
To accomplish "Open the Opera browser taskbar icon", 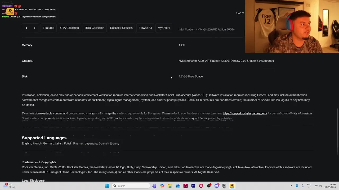I will (201, 186).
